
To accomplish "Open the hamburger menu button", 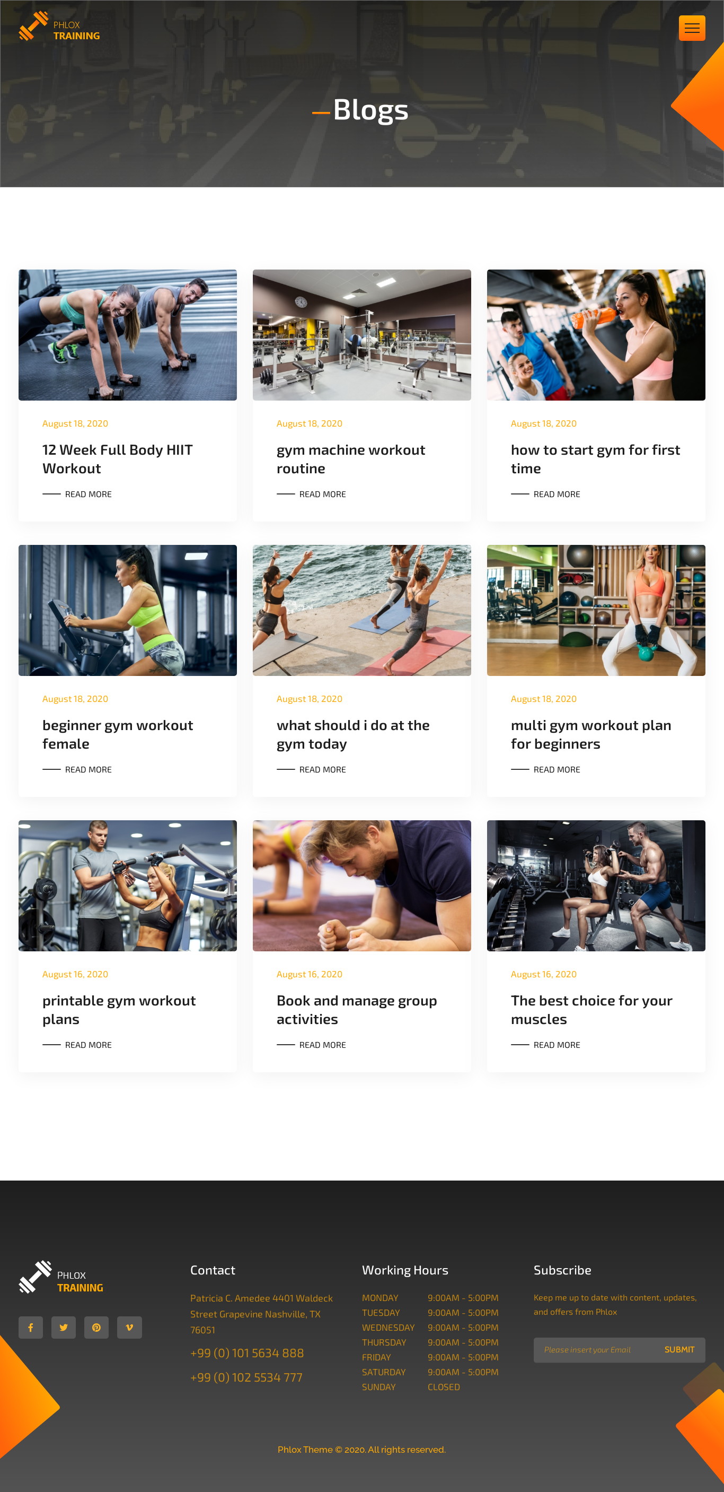I will coord(692,28).
